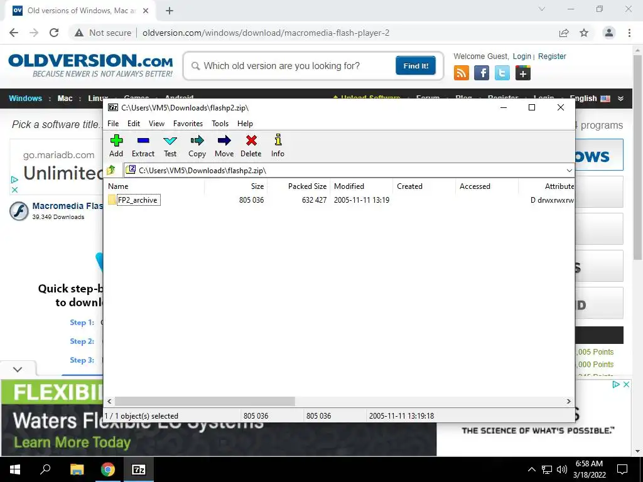Screen dimensions: 643x482
Task: Sort by the Name column header
Action: [155, 186]
